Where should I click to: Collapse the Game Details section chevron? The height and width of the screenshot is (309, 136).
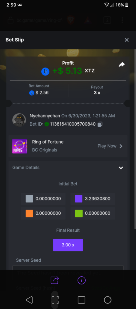pyautogui.click(x=121, y=168)
